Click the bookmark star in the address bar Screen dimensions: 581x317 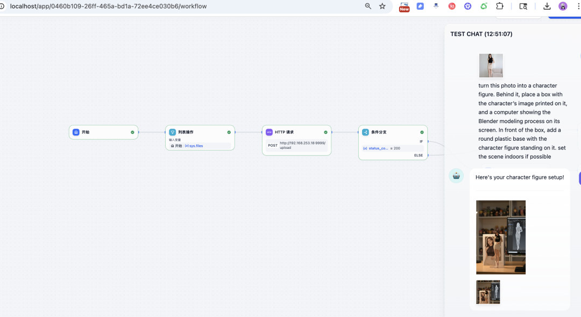382,6
